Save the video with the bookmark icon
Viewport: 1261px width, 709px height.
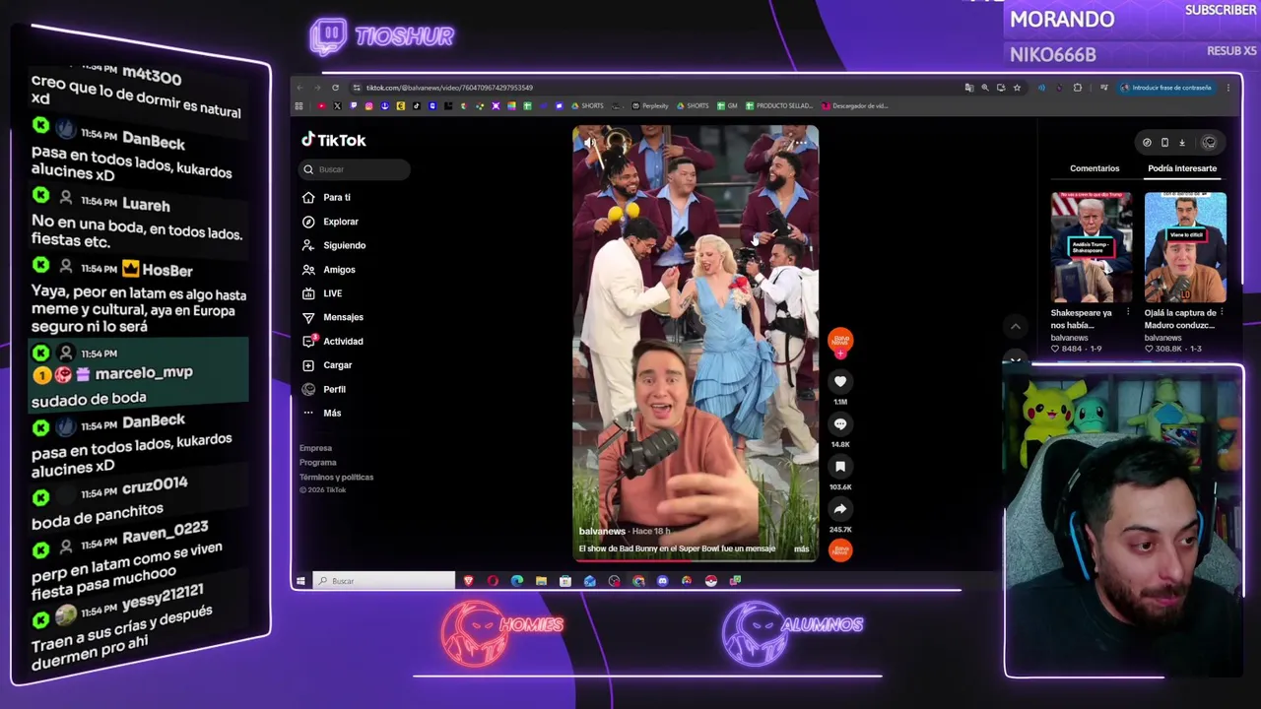840,467
